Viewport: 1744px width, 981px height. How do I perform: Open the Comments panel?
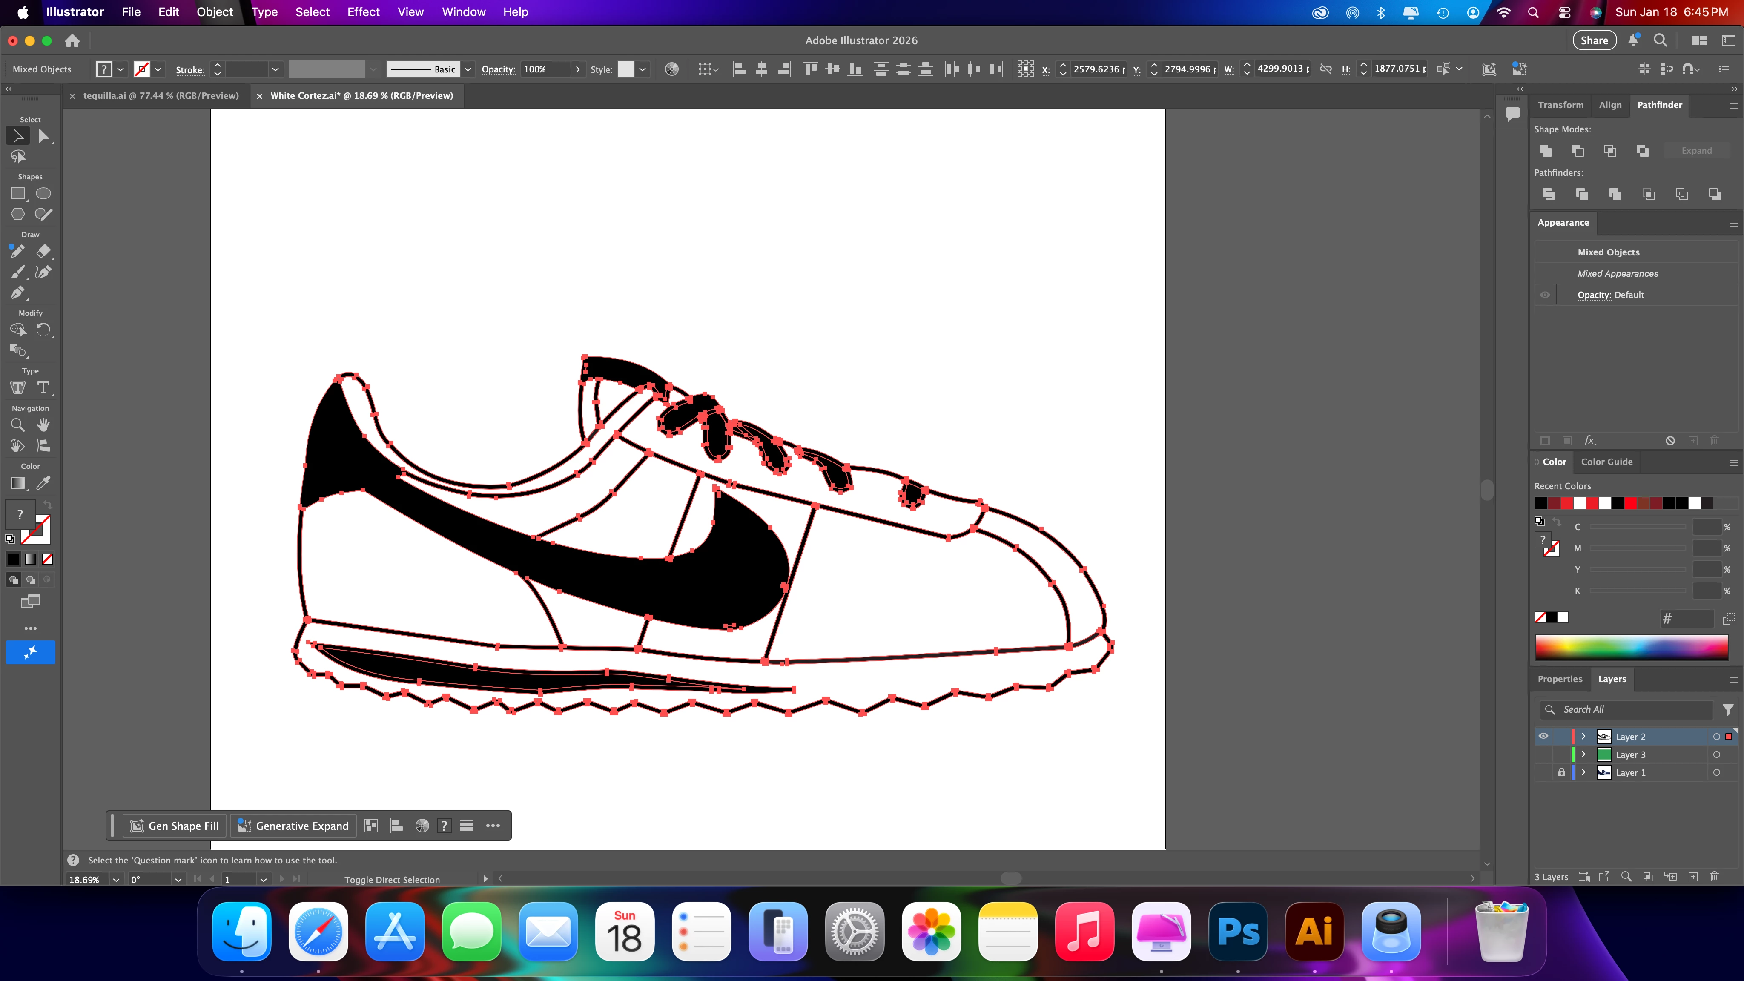pyautogui.click(x=1512, y=114)
